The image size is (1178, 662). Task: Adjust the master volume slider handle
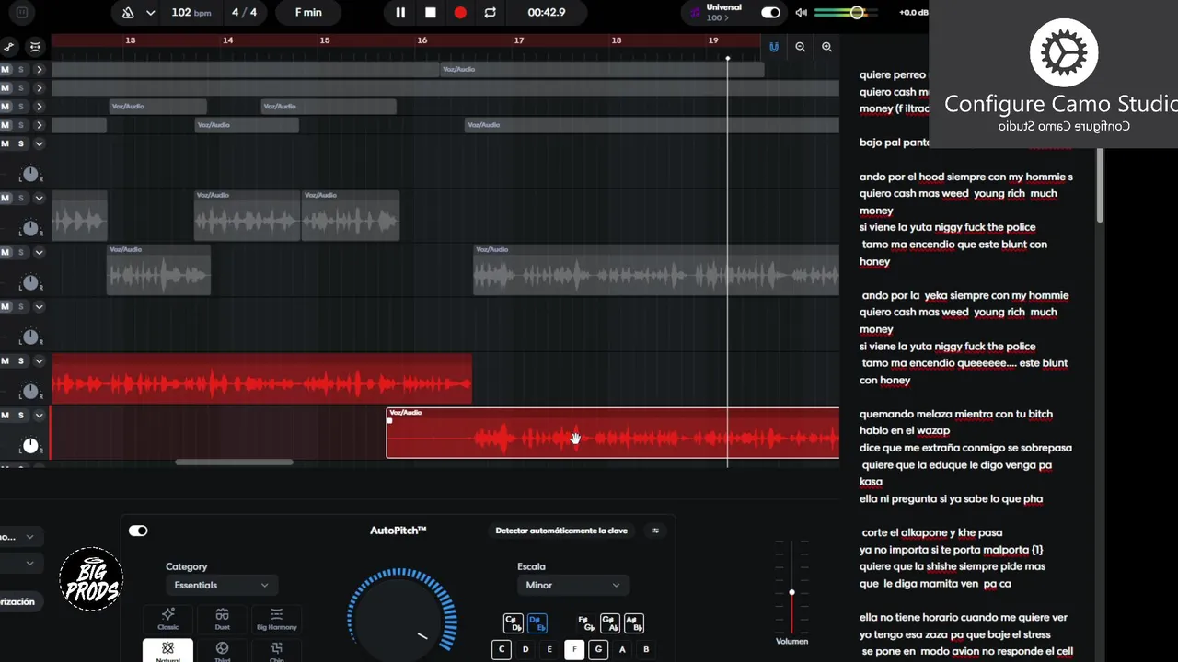click(857, 13)
